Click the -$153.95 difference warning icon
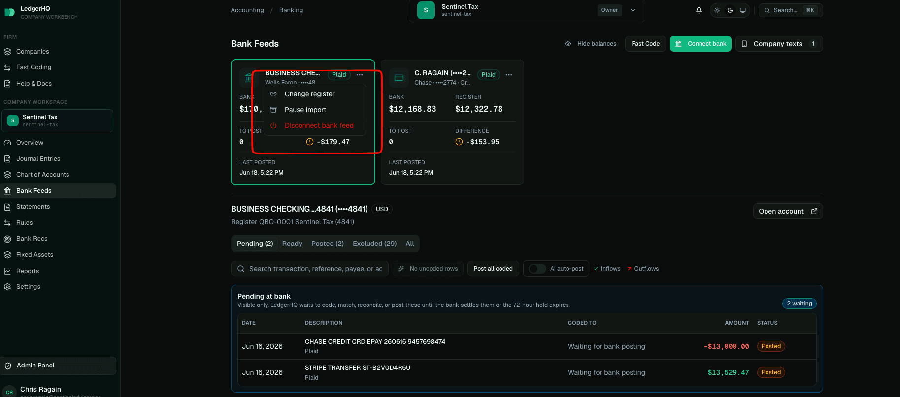The width and height of the screenshot is (900, 397). click(x=459, y=142)
